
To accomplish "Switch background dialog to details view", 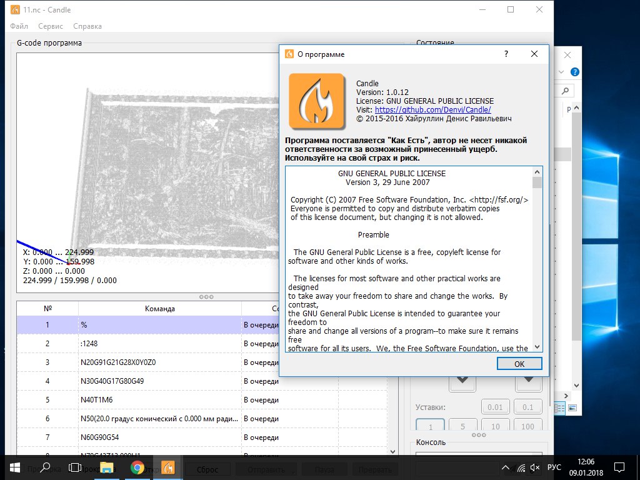I will [x=559, y=407].
